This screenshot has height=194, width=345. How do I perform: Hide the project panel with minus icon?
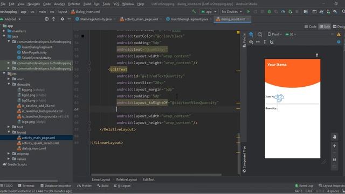click(70, 19)
